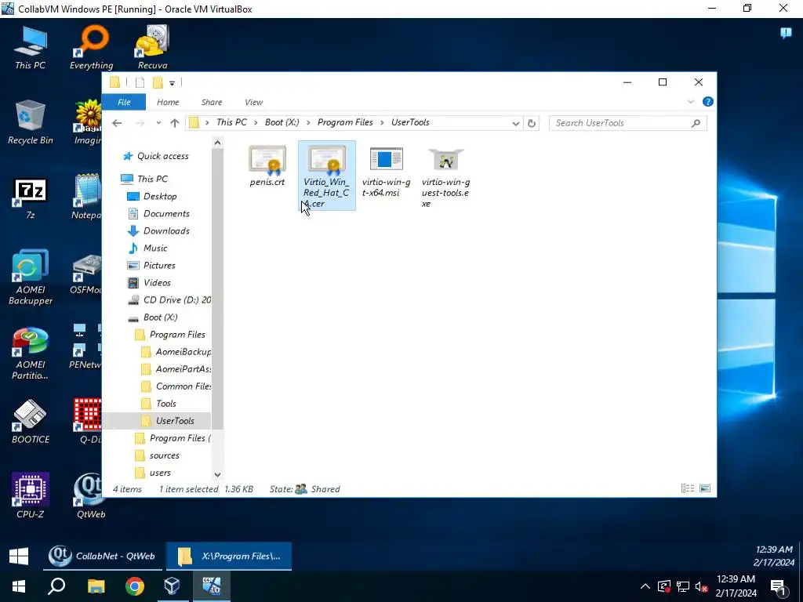
Task: Open the View ribbon tab
Action: point(253,102)
